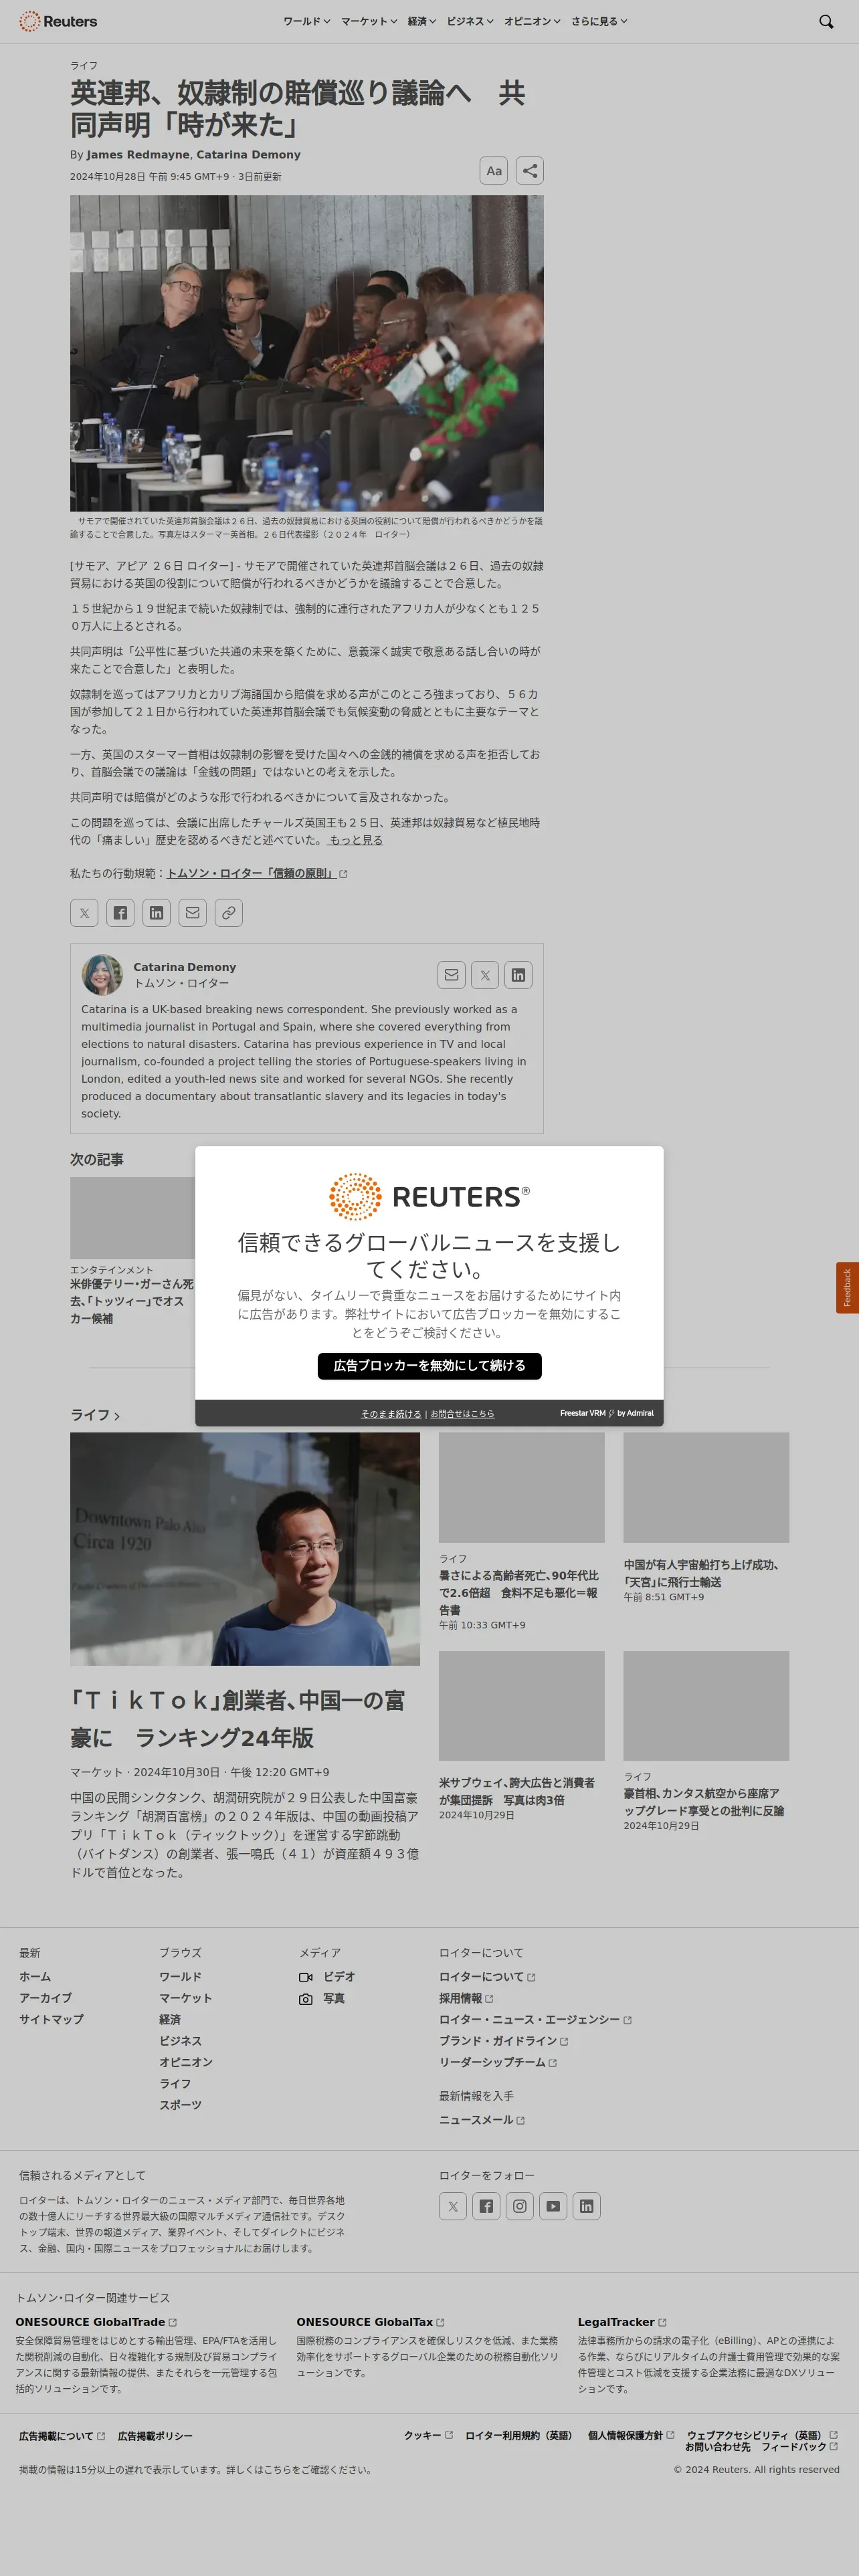Open ブランド・ガイドライン footer link
This screenshot has width=859, height=2576.
pyautogui.click(x=503, y=2041)
